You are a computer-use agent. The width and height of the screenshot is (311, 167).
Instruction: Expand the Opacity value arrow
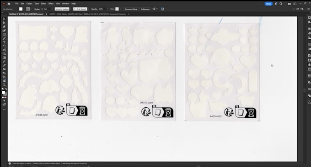[x=108, y=9]
